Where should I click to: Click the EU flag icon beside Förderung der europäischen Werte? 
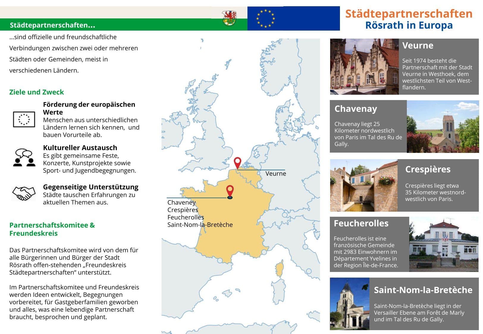pyautogui.click(x=24, y=119)
